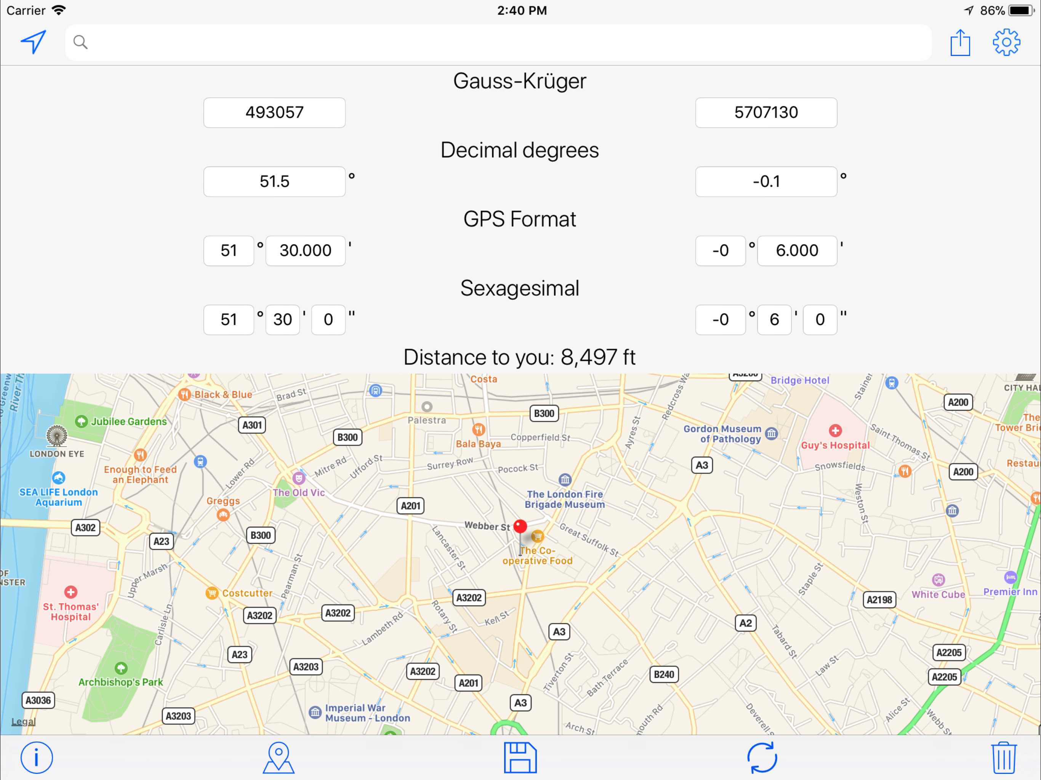The width and height of the screenshot is (1041, 780).
Task: Edit sexagesimal longitude minutes 6
Action: click(x=775, y=320)
